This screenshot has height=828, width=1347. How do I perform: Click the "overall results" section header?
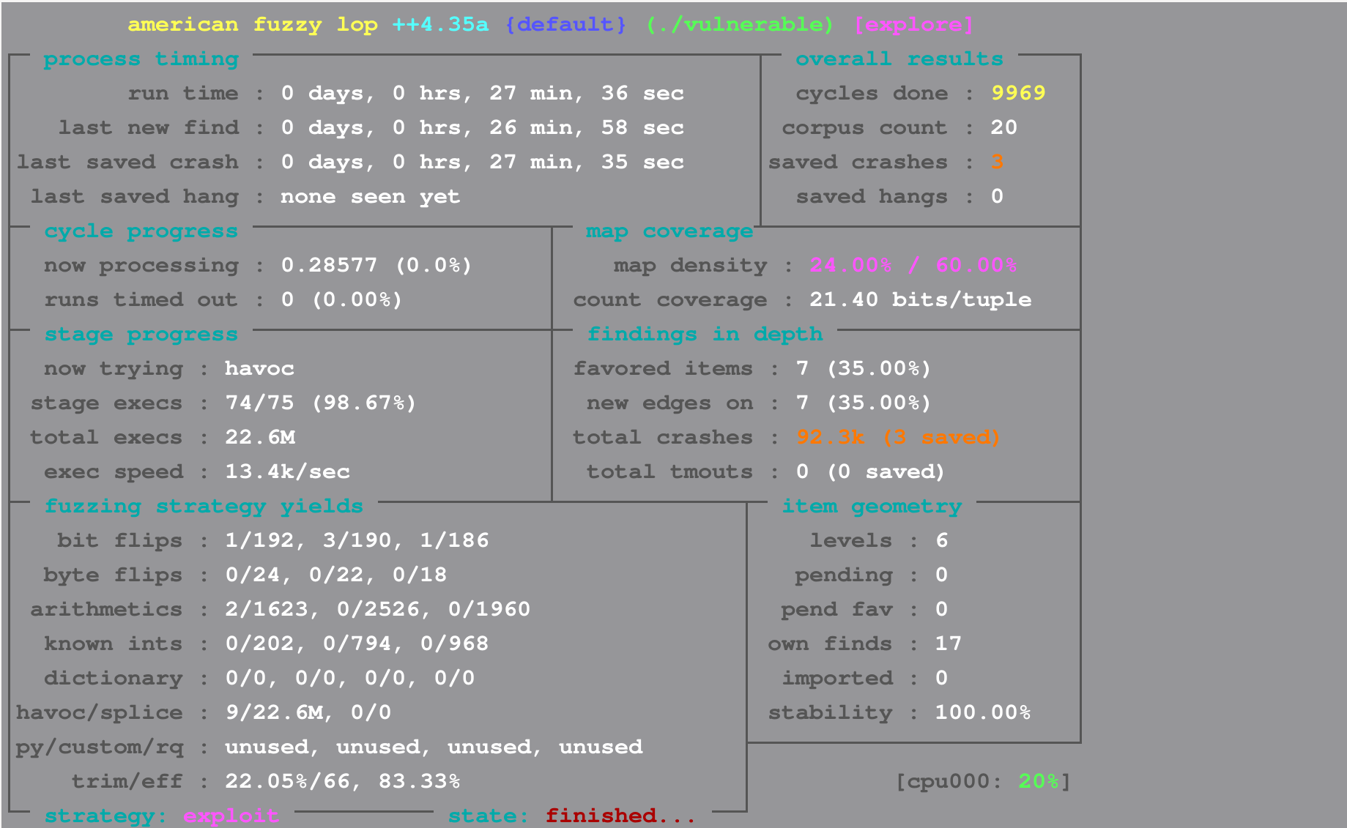pyautogui.click(x=899, y=59)
